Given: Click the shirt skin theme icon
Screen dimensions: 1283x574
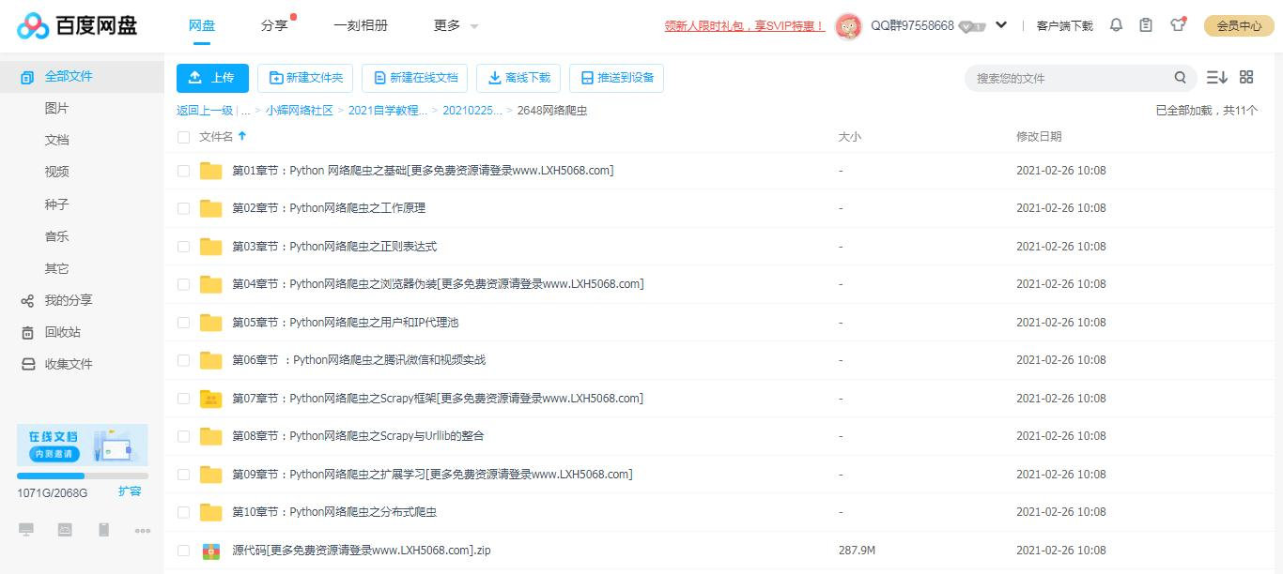Looking at the screenshot, I should (x=1178, y=25).
